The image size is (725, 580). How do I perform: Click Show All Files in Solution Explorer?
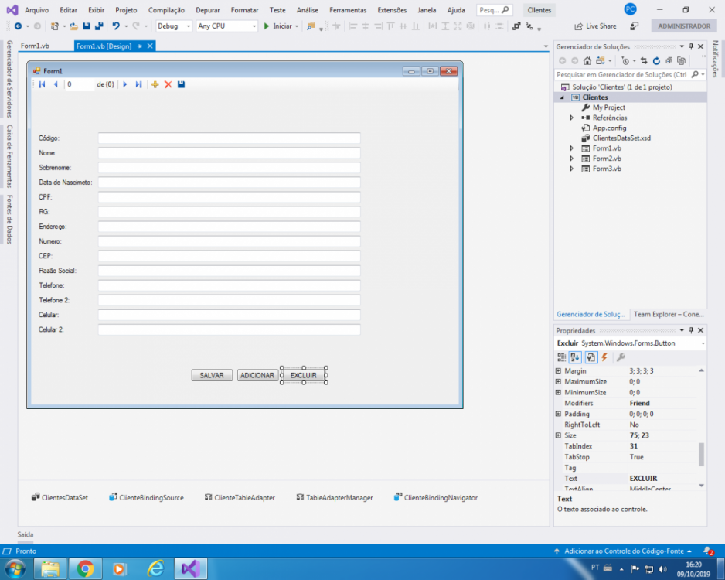coord(681,60)
